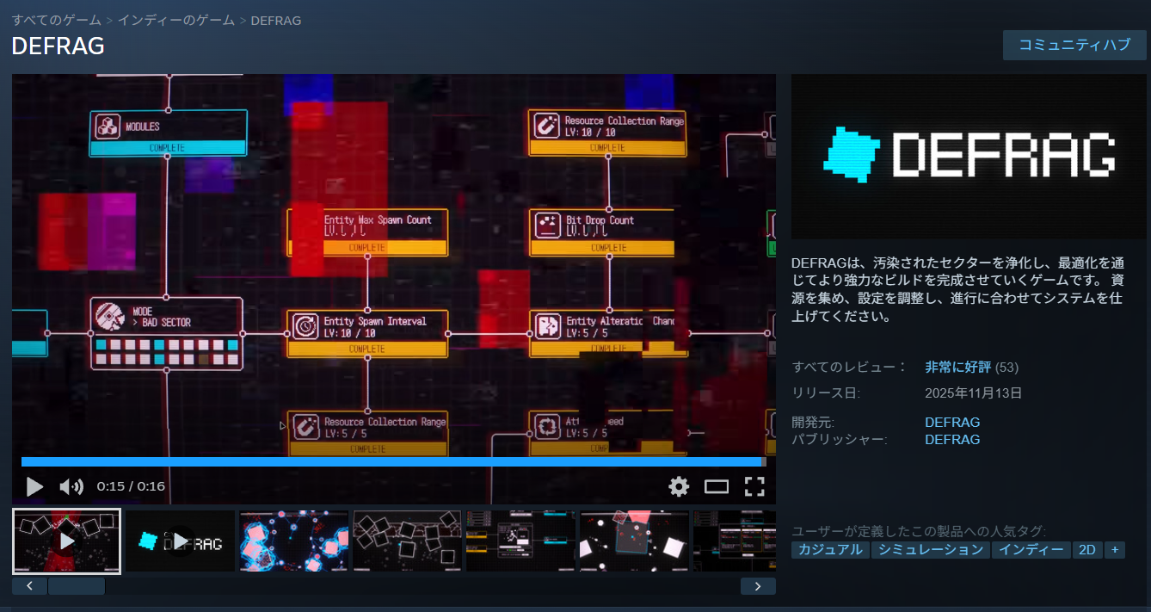The image size is (1151, 612).
Task: Open the 非常に好評 reviews link
Action: [957, 367]
